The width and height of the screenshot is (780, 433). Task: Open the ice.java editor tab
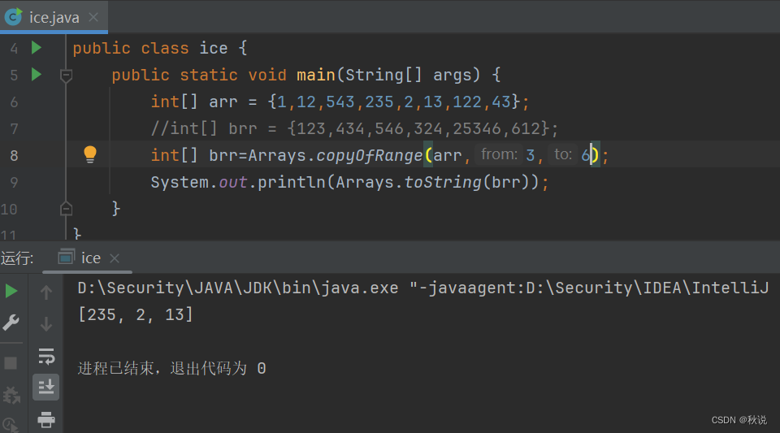[x=54, y=17]
